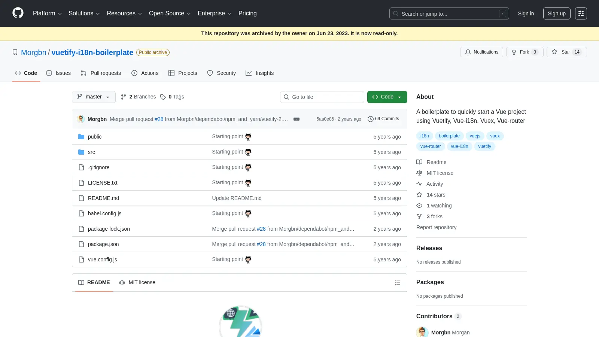Open the README.md file
The image size is (599, 337).
tap(103, 198)
